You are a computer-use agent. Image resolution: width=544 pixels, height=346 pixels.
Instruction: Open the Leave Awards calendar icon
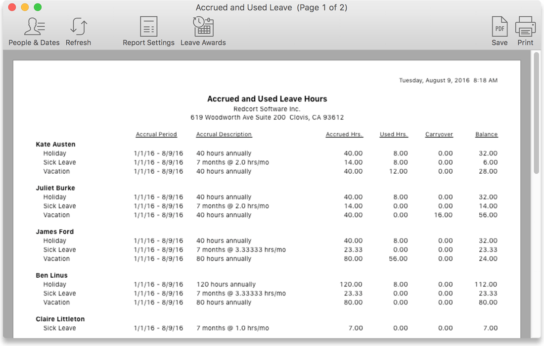click(x=203, y=26)
